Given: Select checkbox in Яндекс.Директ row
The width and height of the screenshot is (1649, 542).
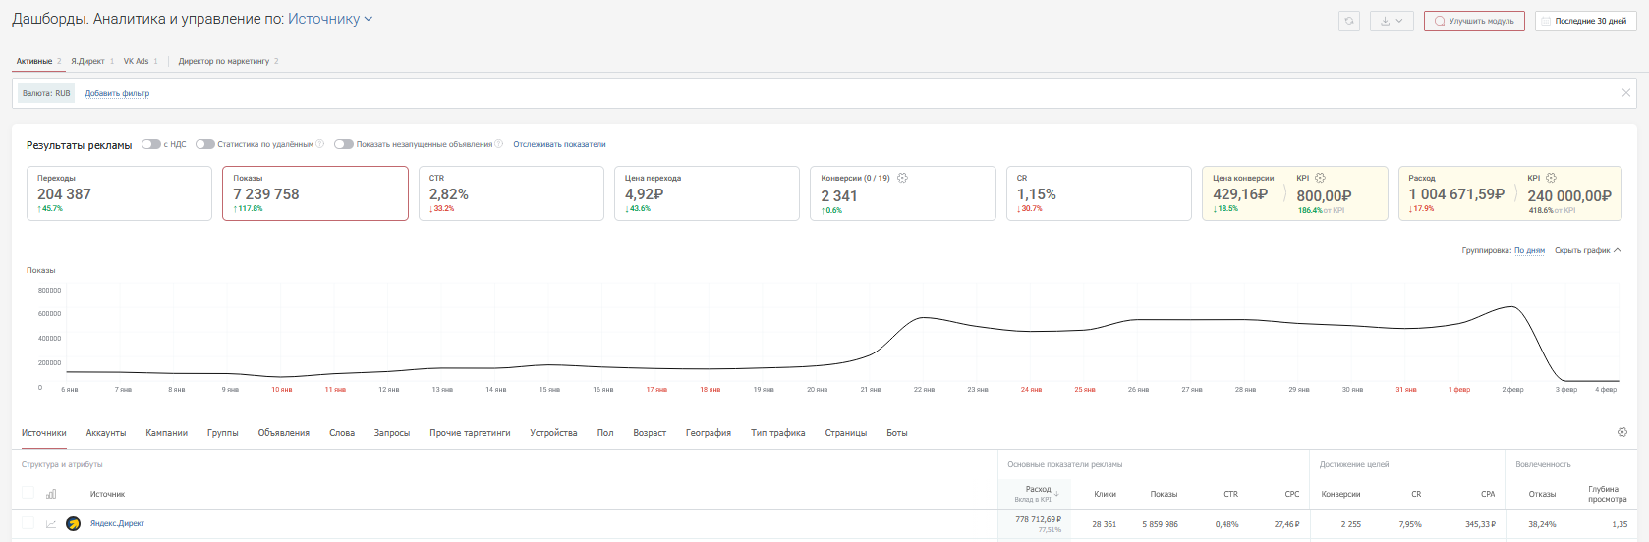Looking at the screenshot, I should tap(28, 524).
